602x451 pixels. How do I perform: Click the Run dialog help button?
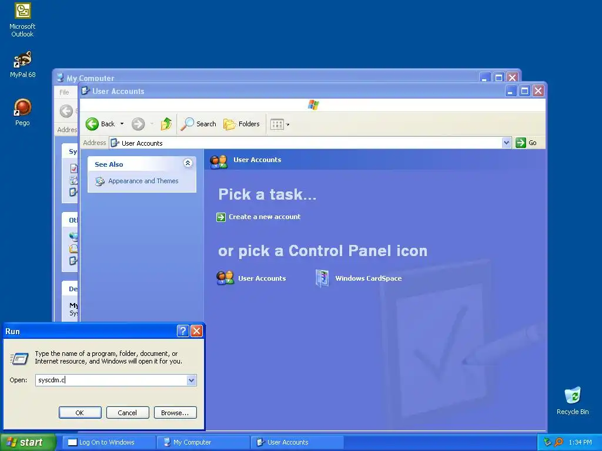pos(183,331)
